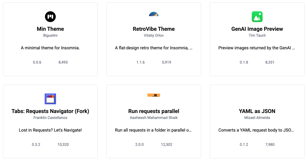Open the Min Theme plugin title
Screen dimensions: 307x161
50,29
